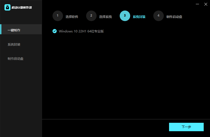Click the Windows 10 22H1 64位专业版 label
The image size is (210, 137).
coord(81,31)
